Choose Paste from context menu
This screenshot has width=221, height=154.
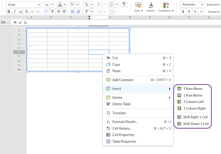(x=138, y=71)
